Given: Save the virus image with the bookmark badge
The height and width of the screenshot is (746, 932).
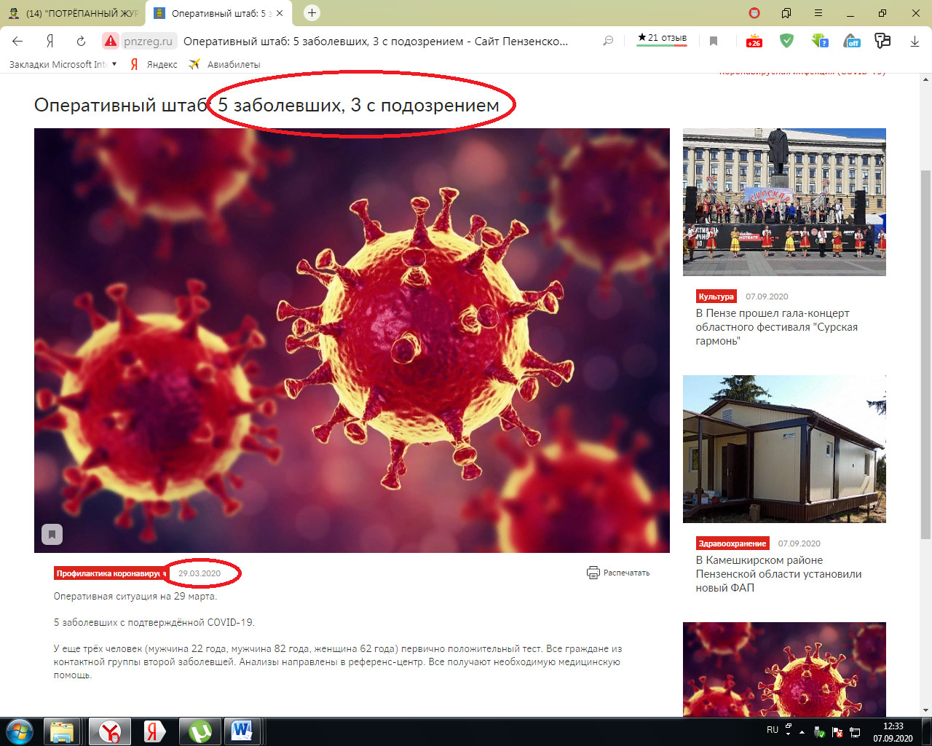Looking at the screenshot, I should point(52,534).
